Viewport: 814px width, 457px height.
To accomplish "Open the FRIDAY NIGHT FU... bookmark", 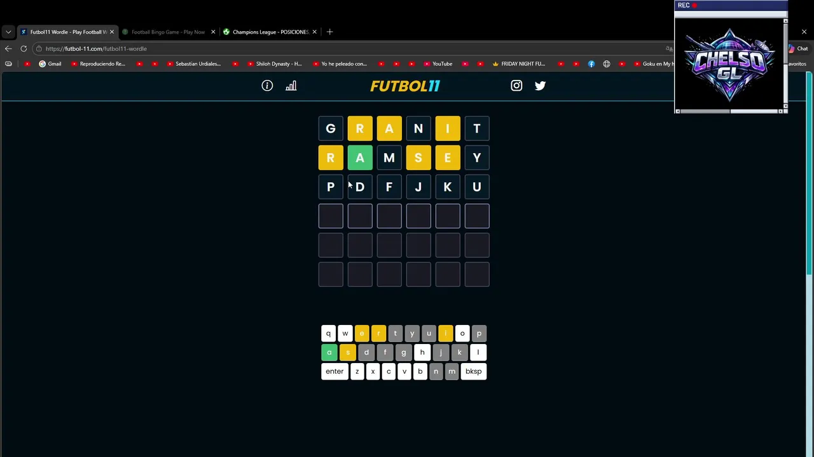I will point(518,63).
